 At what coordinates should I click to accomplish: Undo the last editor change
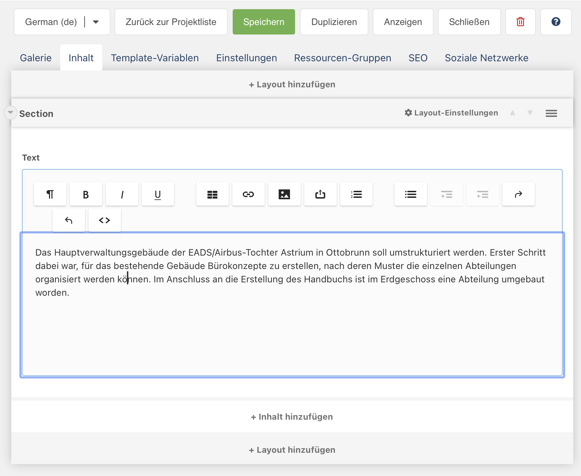69,220
